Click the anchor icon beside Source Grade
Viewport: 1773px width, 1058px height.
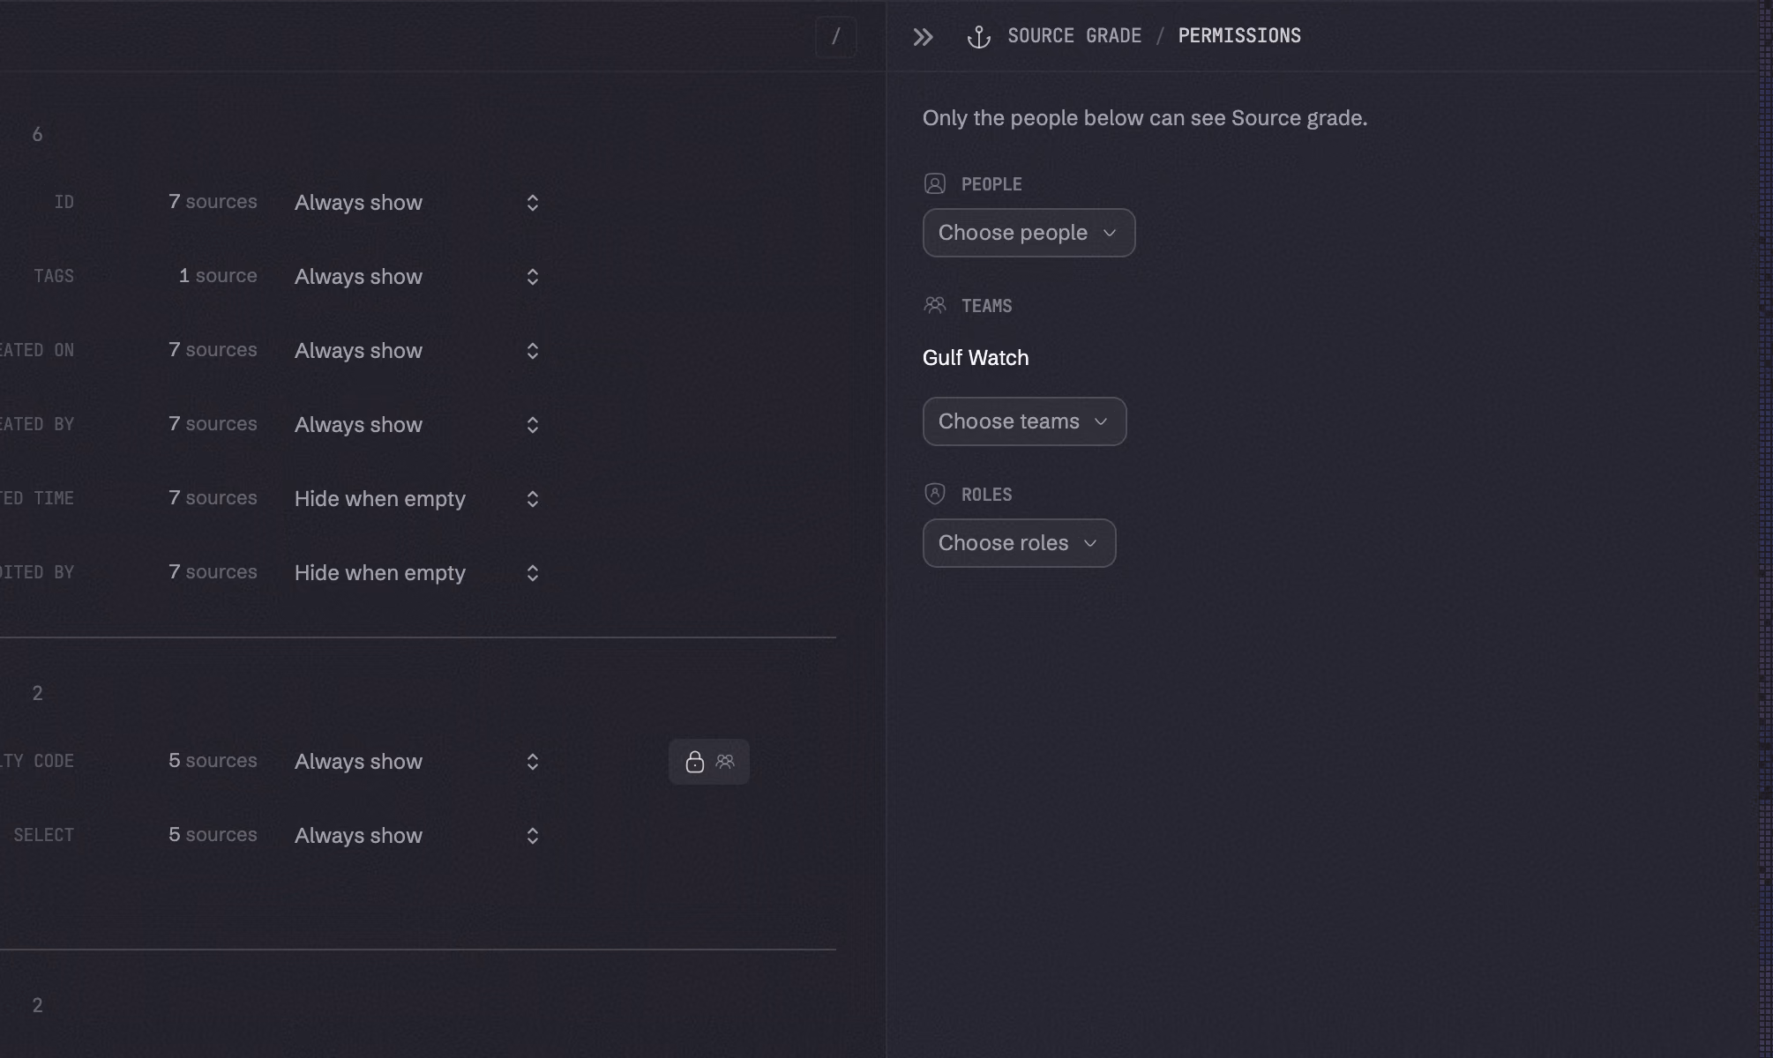tap(978, 37)
